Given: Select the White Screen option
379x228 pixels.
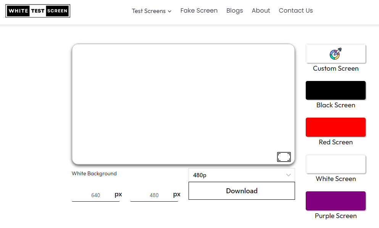Looking at the screenshot, I should click(x=335, y=164).
